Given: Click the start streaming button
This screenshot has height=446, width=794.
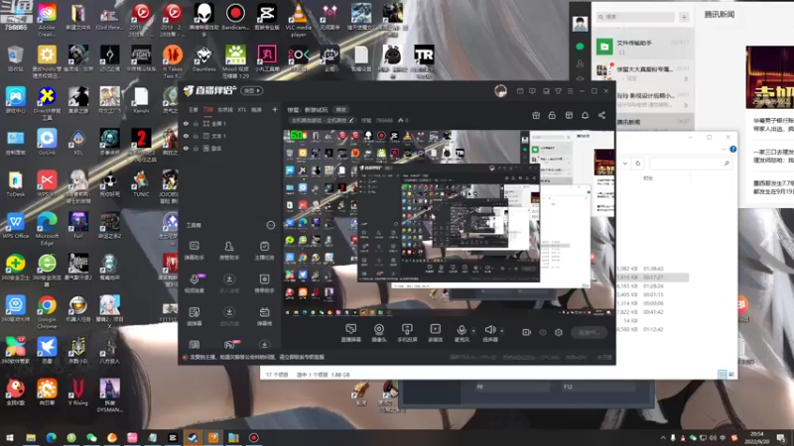Looking at the screenshot, I should point(589,332).
